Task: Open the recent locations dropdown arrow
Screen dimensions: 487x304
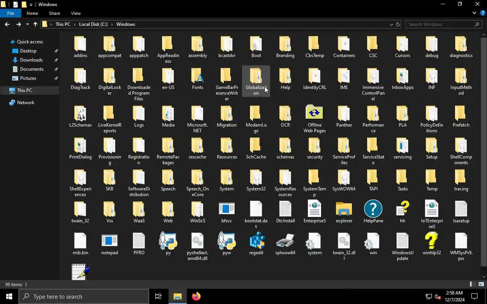Action: tap(27, 24)
